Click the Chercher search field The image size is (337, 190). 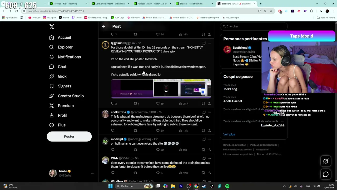pos(254,26)
